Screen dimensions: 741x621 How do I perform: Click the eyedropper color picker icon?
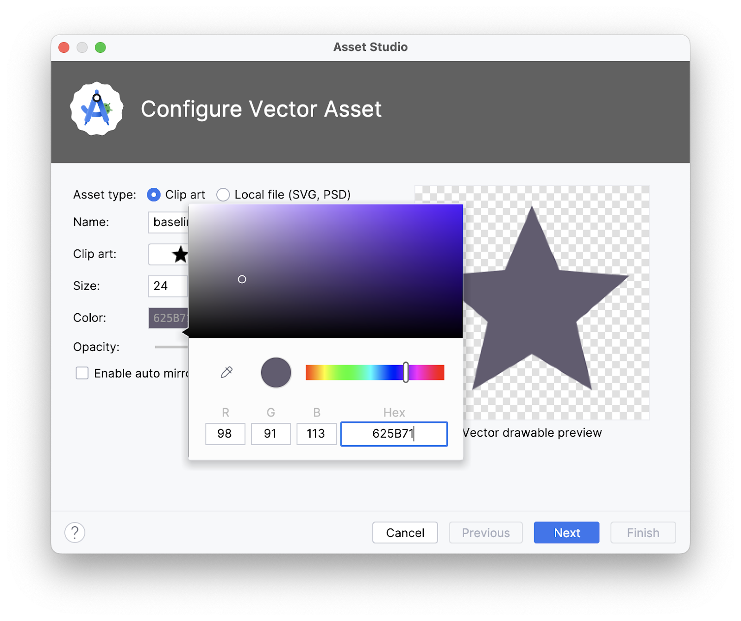pyautogui.click(x=226, y=372)
